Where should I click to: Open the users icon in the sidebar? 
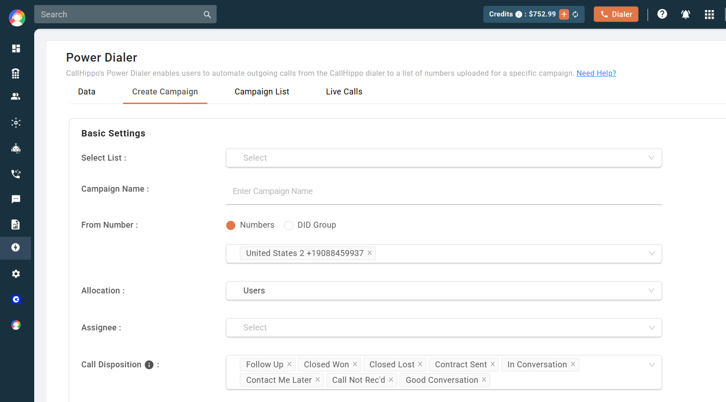[16, 96]
